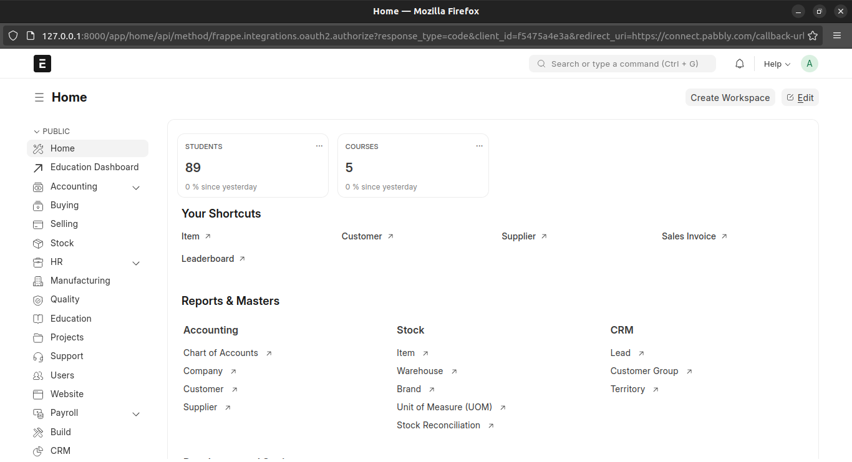
Task: Expand the HR sidebar group
Action: pyautogui.click(x=136, y=262)
